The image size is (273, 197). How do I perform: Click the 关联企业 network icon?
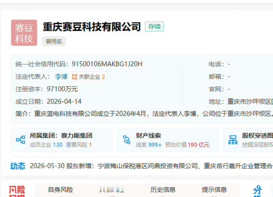(74, 77)
